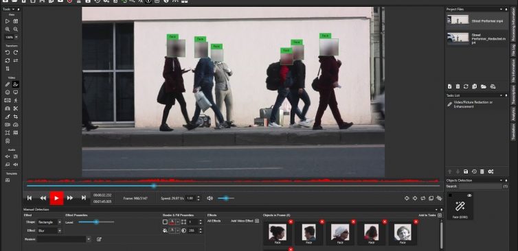Click Add Video Effect button
This screenshot has height=251, width=518.
click(245, 221)
